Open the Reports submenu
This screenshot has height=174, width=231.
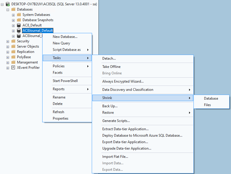tap(67, 89)
